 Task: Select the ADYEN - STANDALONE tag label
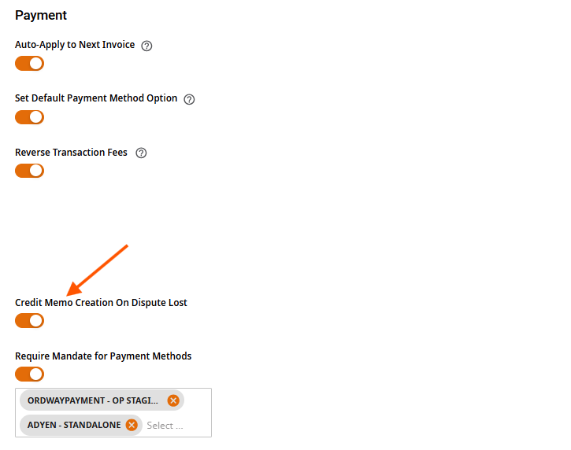74,425
